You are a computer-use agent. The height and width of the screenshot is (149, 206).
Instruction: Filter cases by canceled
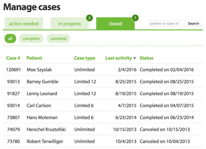coord(58,38)
